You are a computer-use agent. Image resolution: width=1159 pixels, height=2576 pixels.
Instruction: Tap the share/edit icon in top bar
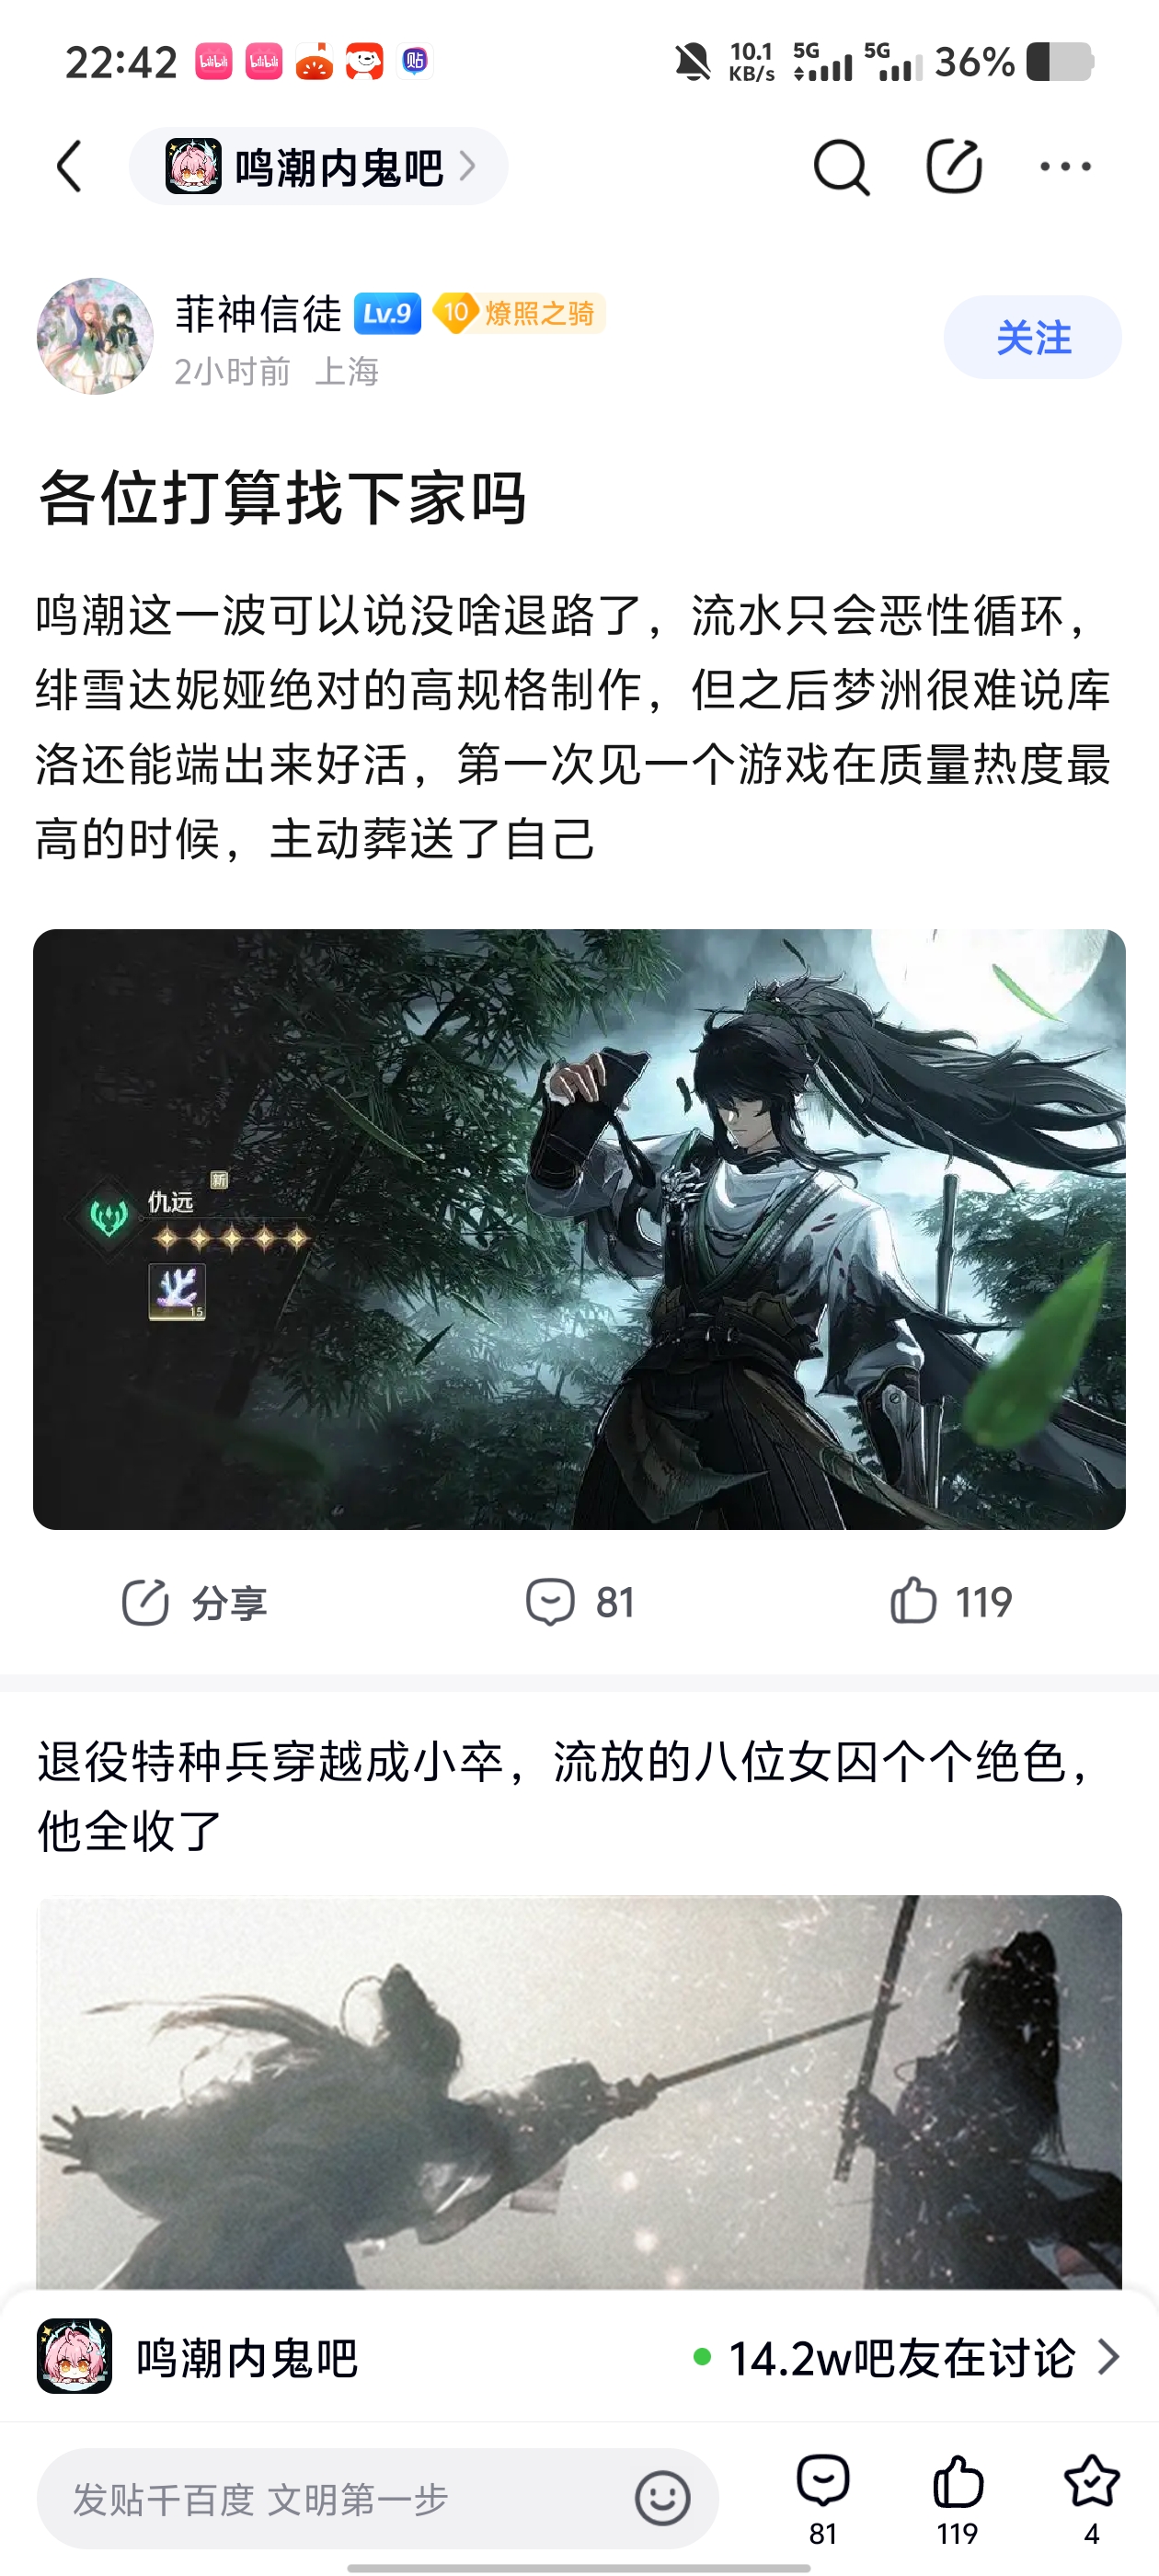point(954,166)
